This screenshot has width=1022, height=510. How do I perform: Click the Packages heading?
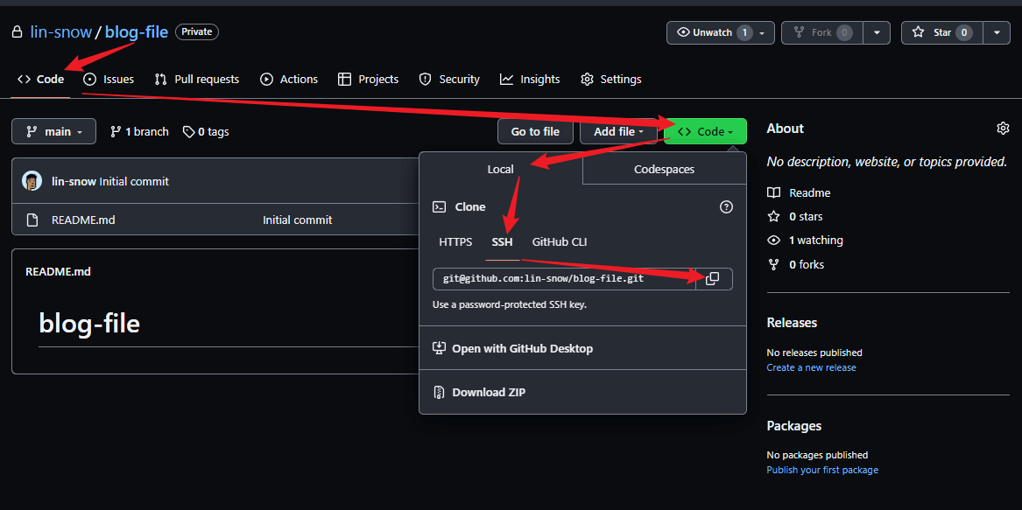click(x=794, y=426)
